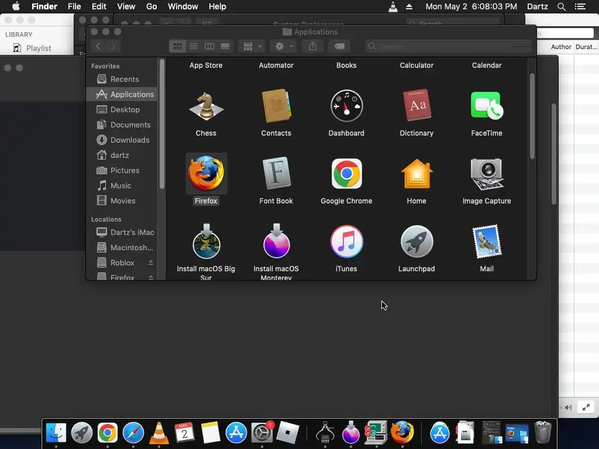
Task: Open the Window menu
Action: (x=183, y=6)
